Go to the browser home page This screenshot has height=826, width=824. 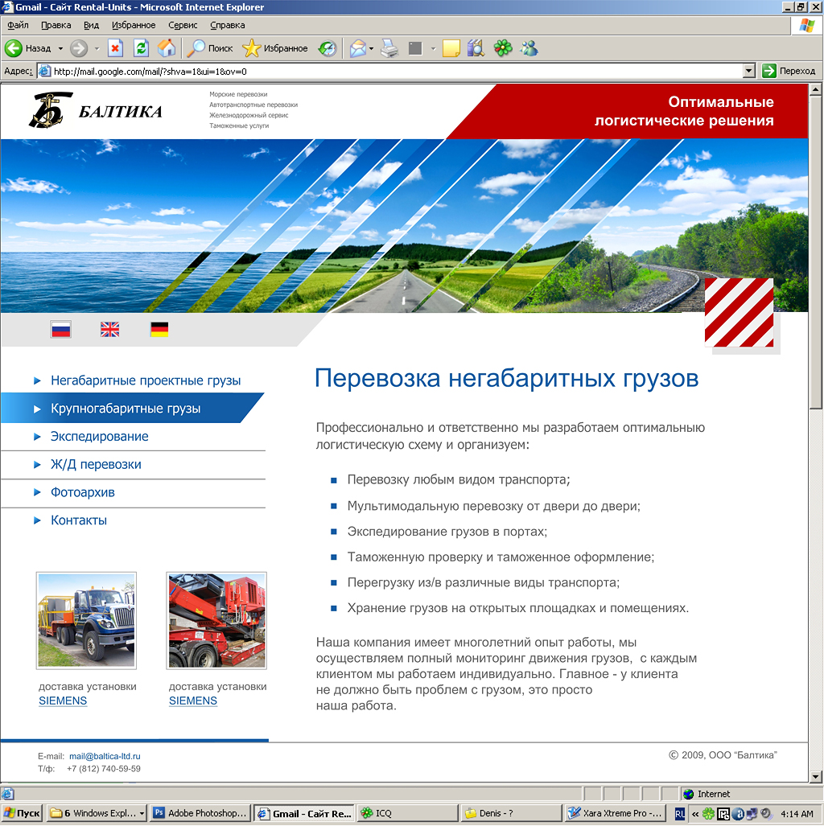167,48
